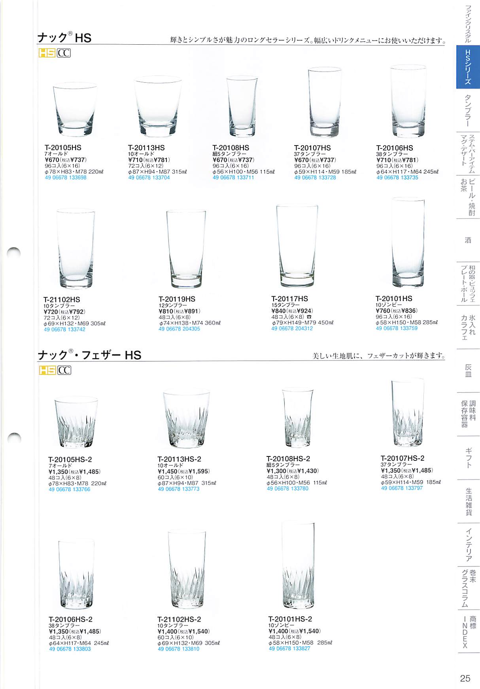Viewport: 480px width, 689px height.
Task: Open the ビール・焼酎 side tab
Action: (x=468, y=197)
